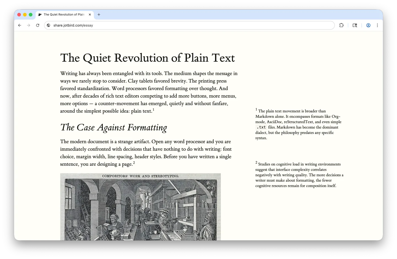Open Chrome's three-dot menu
397x259 pixels.
click(x=377, y=25)
